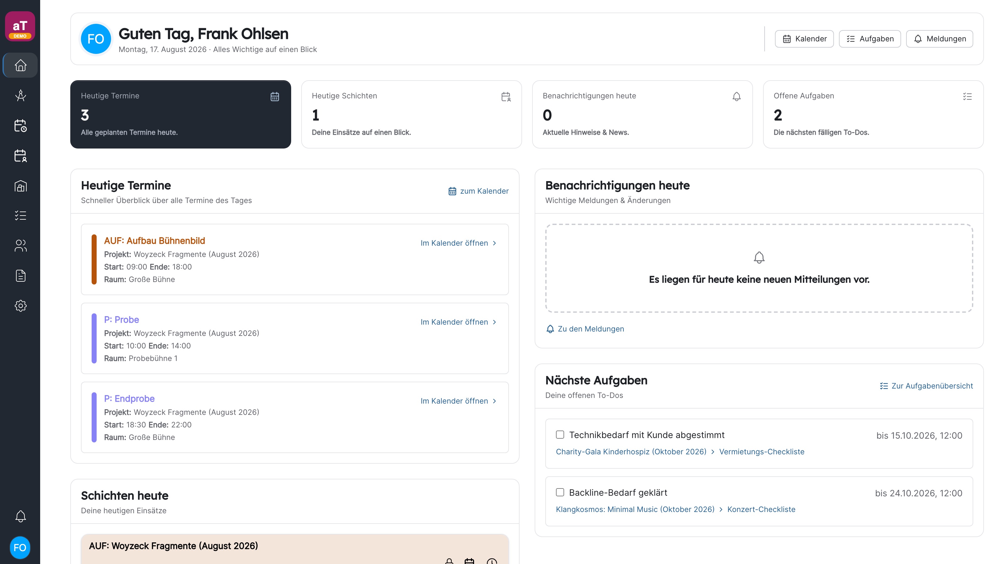This screenshot has height=564, width=1004.
Task: Open P: Endprobe in calendar
Action: (459, 401)
